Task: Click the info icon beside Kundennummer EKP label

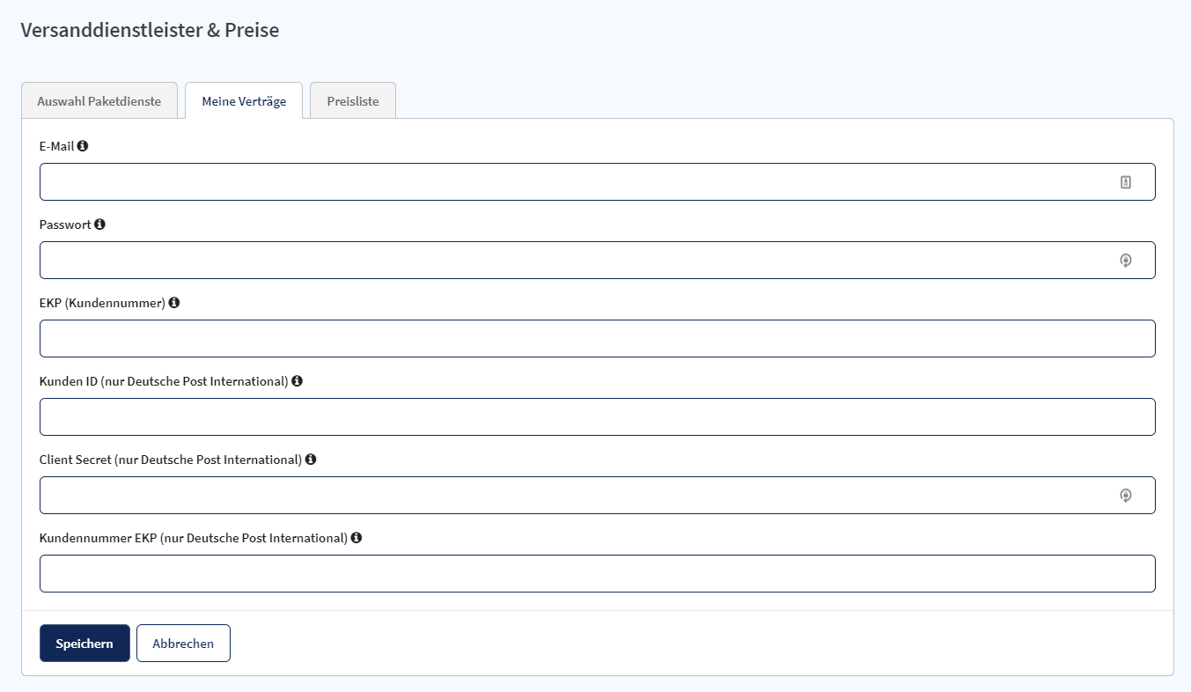Action: pos(357,538)
